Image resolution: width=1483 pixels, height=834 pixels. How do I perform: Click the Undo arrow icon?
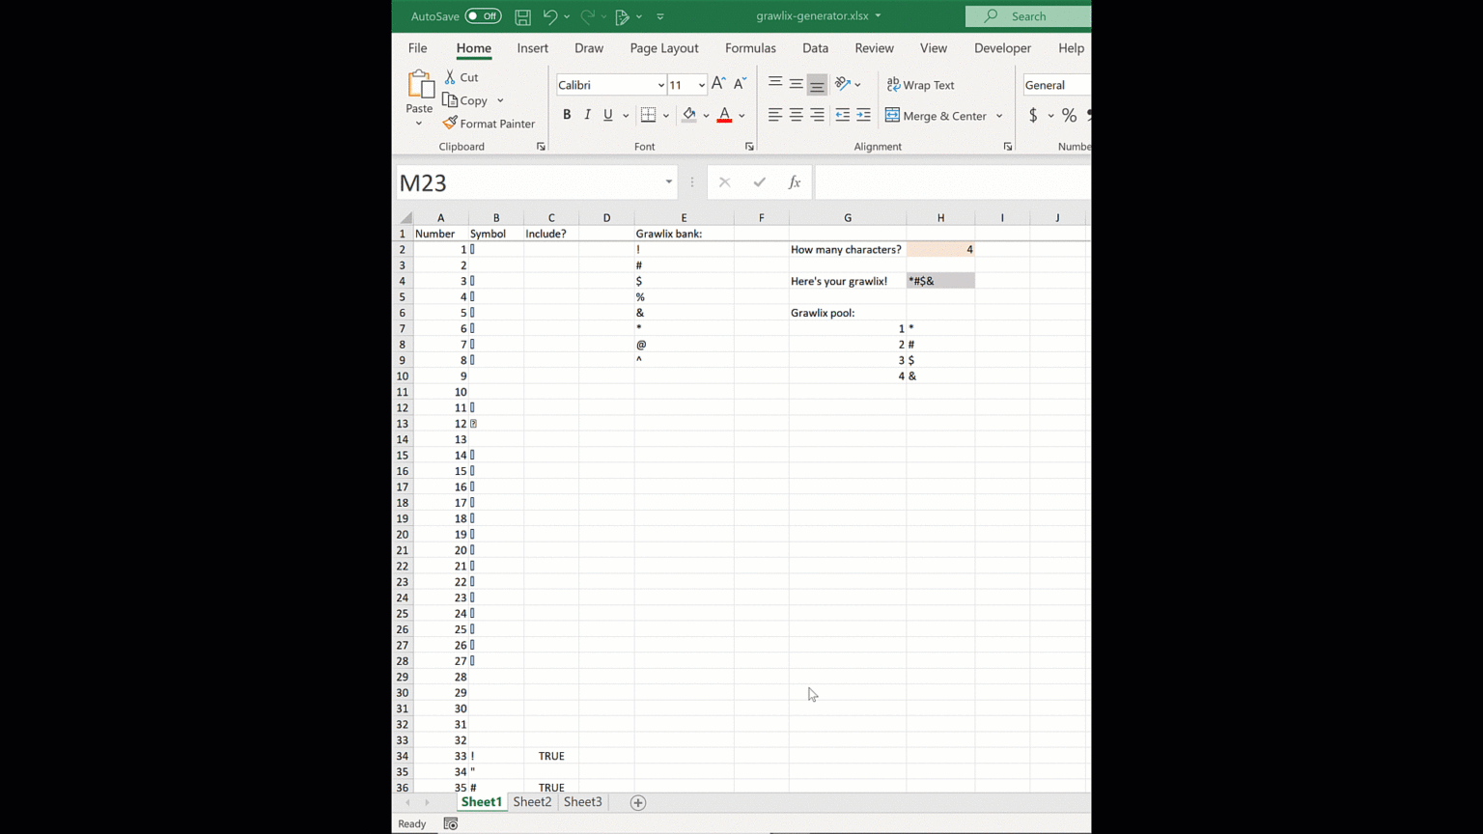coord(549,16)
